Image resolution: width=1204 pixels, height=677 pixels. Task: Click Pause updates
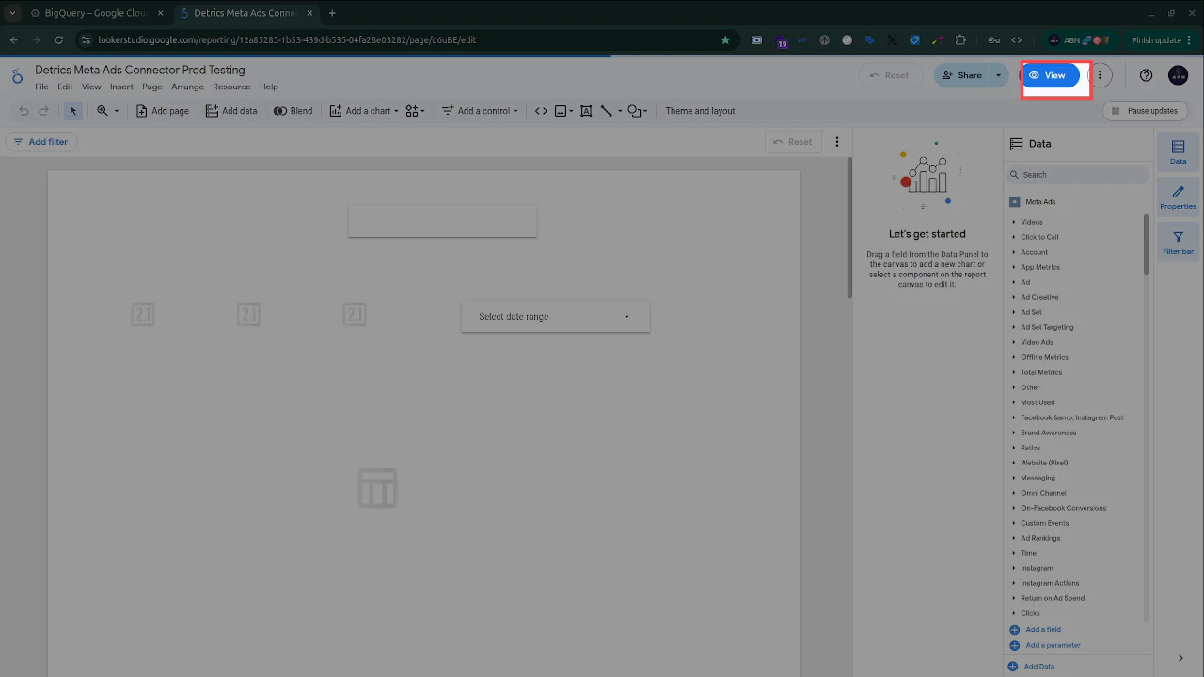coord(1145,110)
